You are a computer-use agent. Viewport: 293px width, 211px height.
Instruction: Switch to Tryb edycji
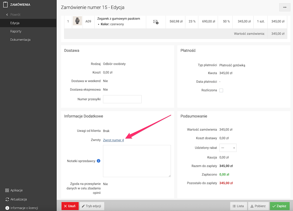coord(92,206)
